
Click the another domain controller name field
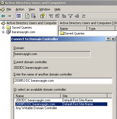click(x=63, y=81)
